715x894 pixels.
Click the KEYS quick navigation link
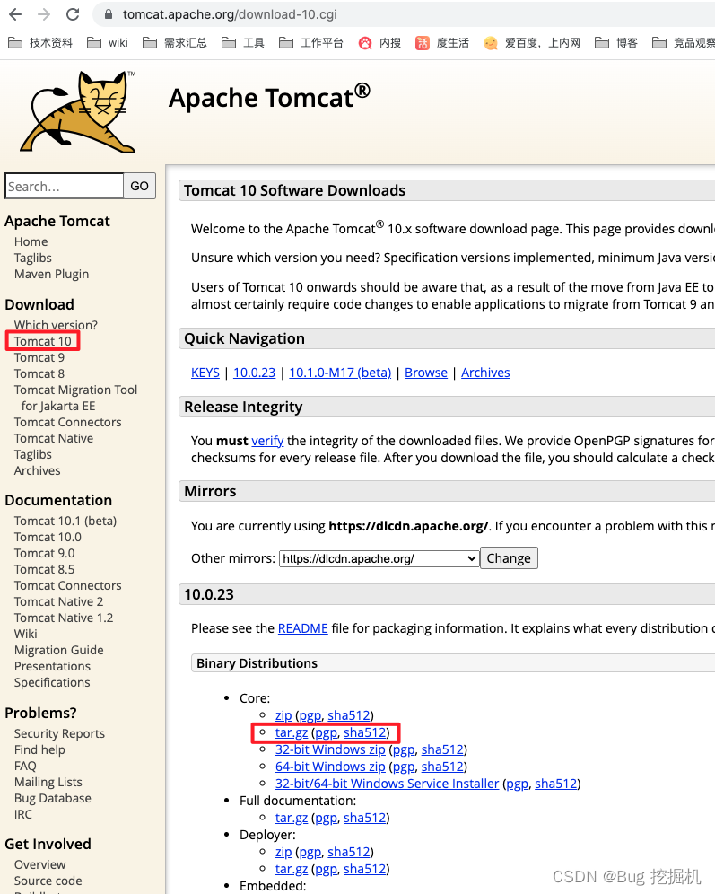pos(205,372)
